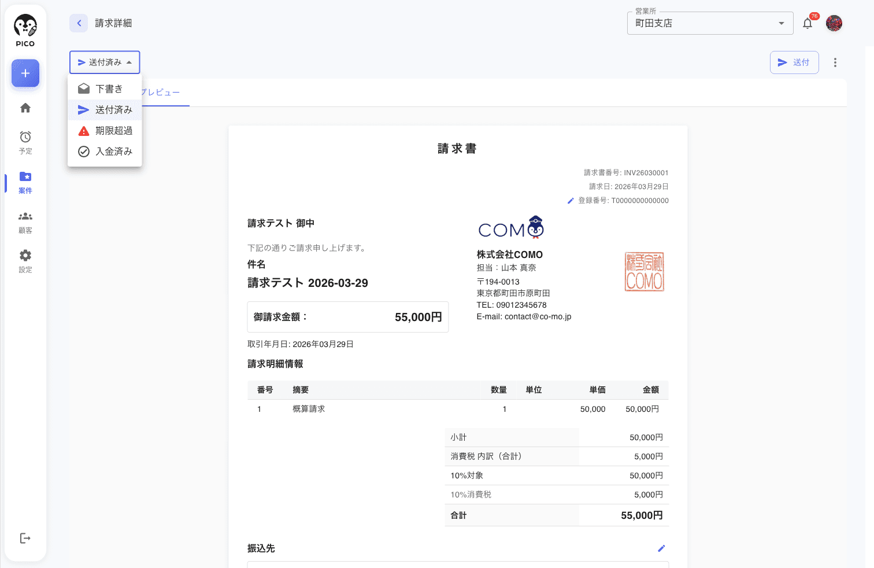Click the blue plus create button

[25, 73]
